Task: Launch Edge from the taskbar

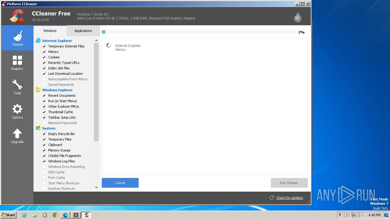Action: [x=66, y=215]
